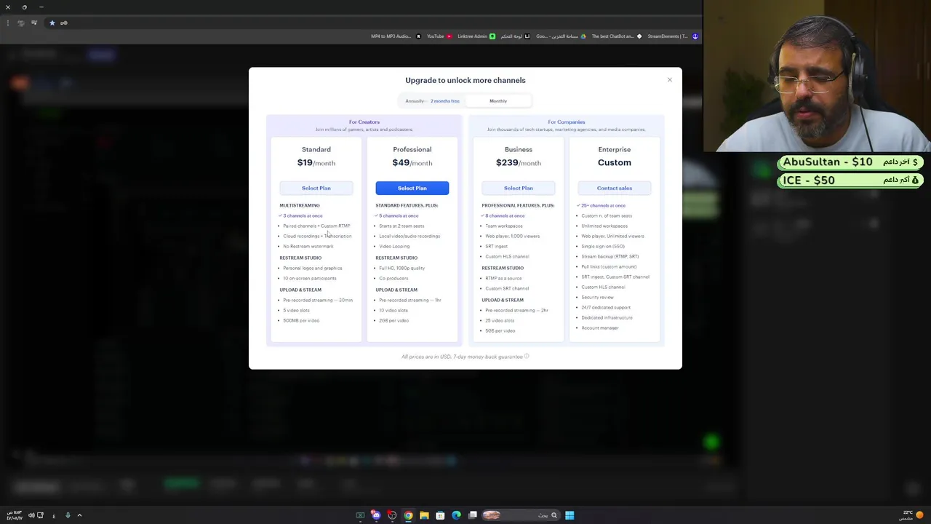
Task: Click '25 video slots' feature text
Action: tap(500, 320)
